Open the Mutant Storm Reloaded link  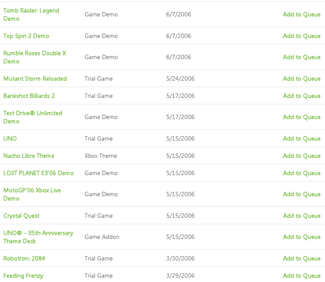pos(35,78)
